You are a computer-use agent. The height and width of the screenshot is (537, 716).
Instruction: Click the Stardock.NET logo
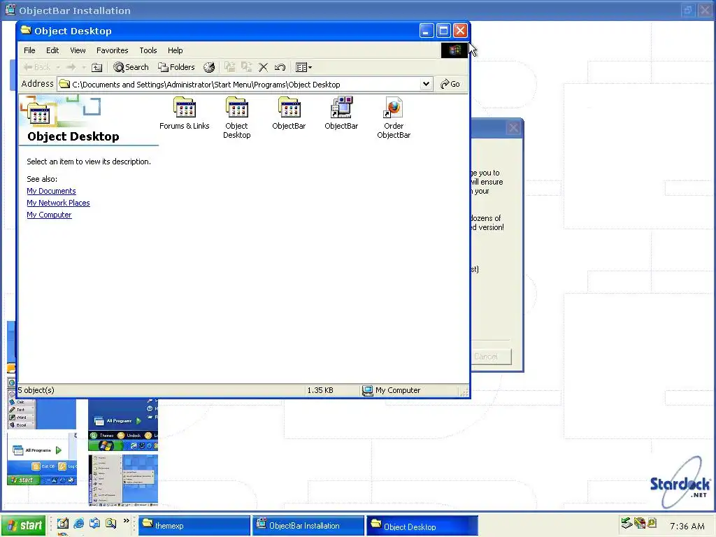tap(680, 483)
